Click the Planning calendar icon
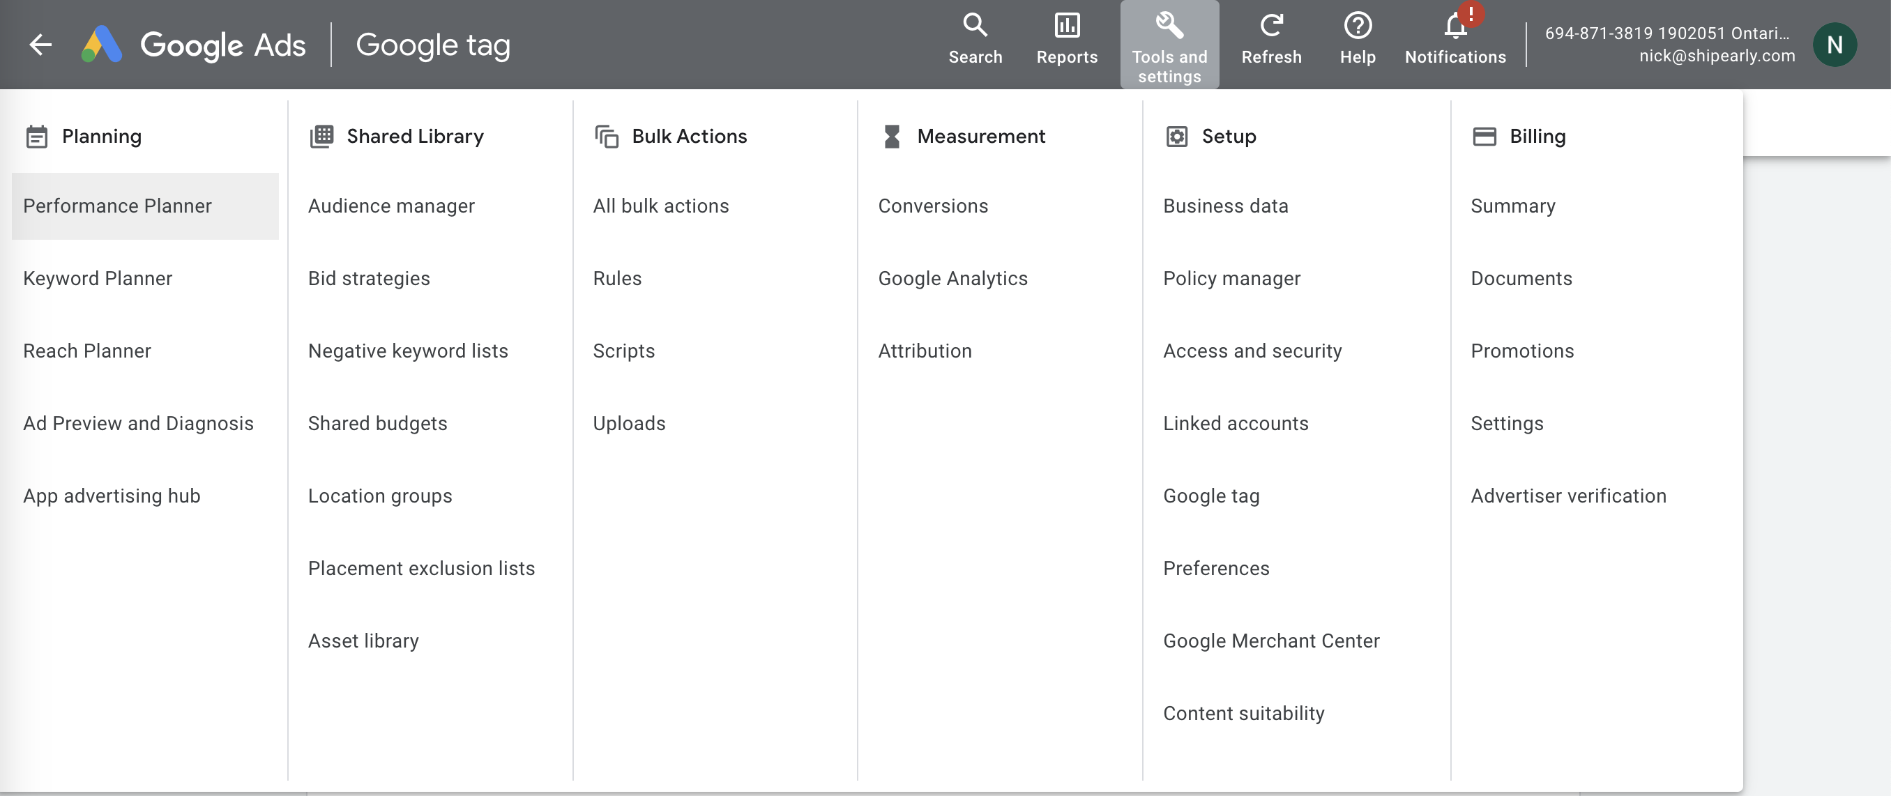This screenshot has width=1891, height=796. pyautogui.click(x=37, y=137)
